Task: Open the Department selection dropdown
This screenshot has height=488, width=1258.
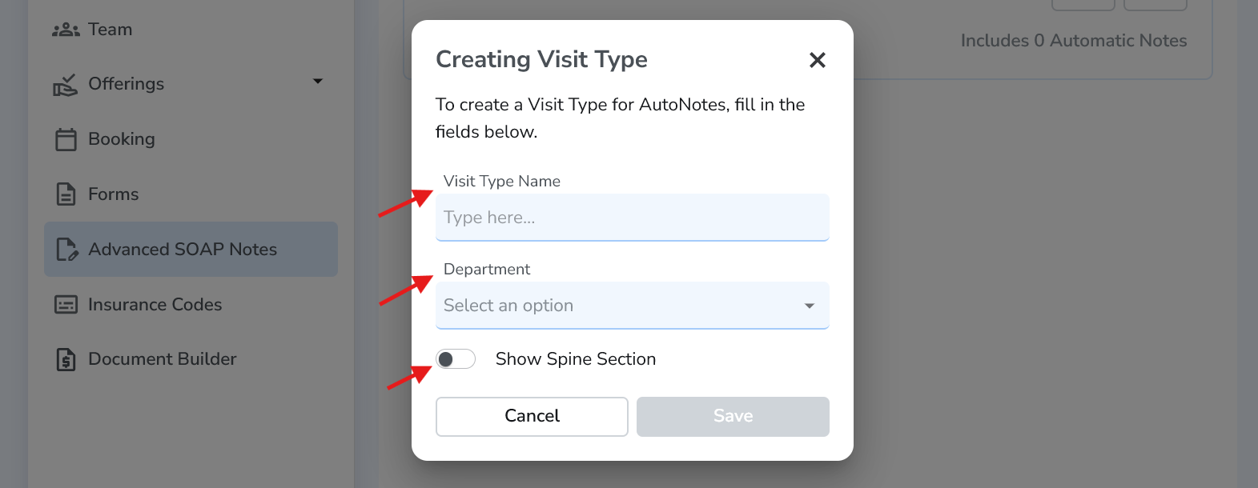Action: (632, 306)
